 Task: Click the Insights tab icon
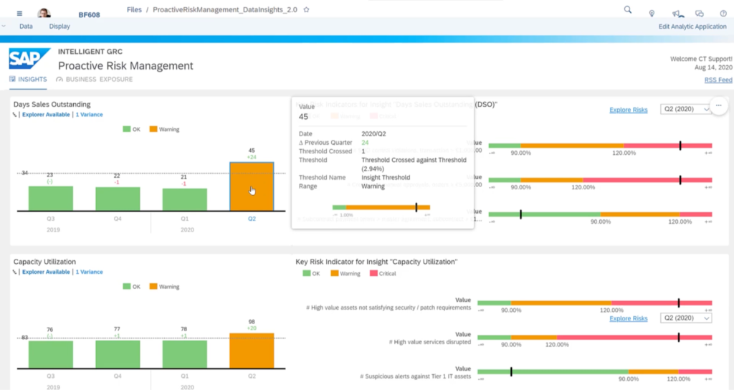click(12, 79)
